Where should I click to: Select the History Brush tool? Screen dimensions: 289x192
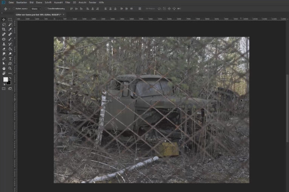(10, 44)
